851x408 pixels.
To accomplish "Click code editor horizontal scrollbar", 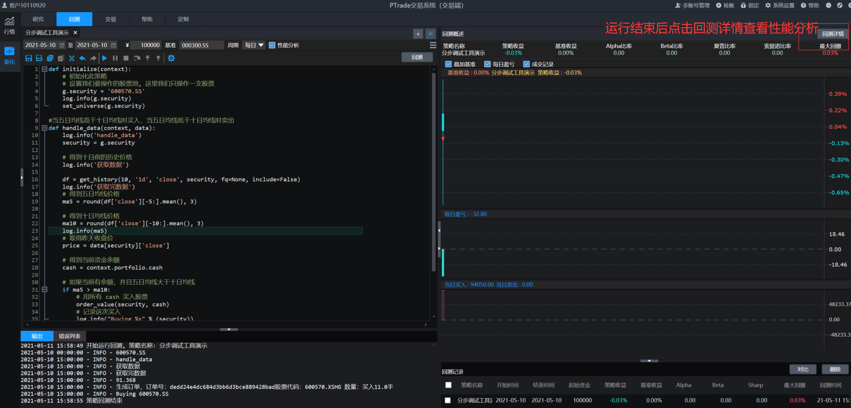I will 226,324.
